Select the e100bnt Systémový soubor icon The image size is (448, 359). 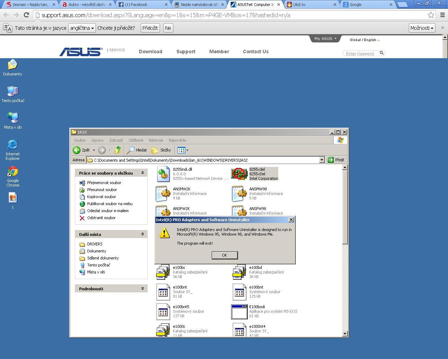(x=239, y=292)
